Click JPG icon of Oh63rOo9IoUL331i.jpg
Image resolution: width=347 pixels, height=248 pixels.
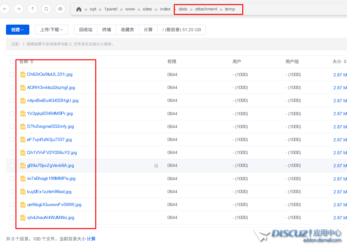[x=23, y=74]
